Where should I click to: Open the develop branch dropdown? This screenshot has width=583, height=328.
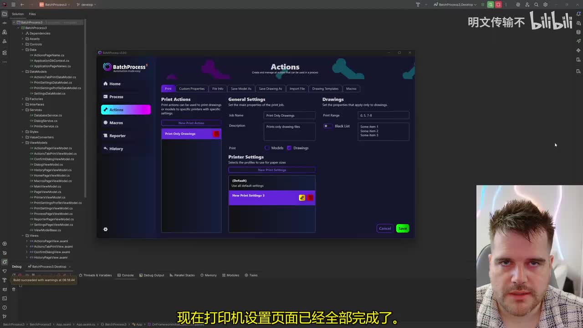[86, 5]
